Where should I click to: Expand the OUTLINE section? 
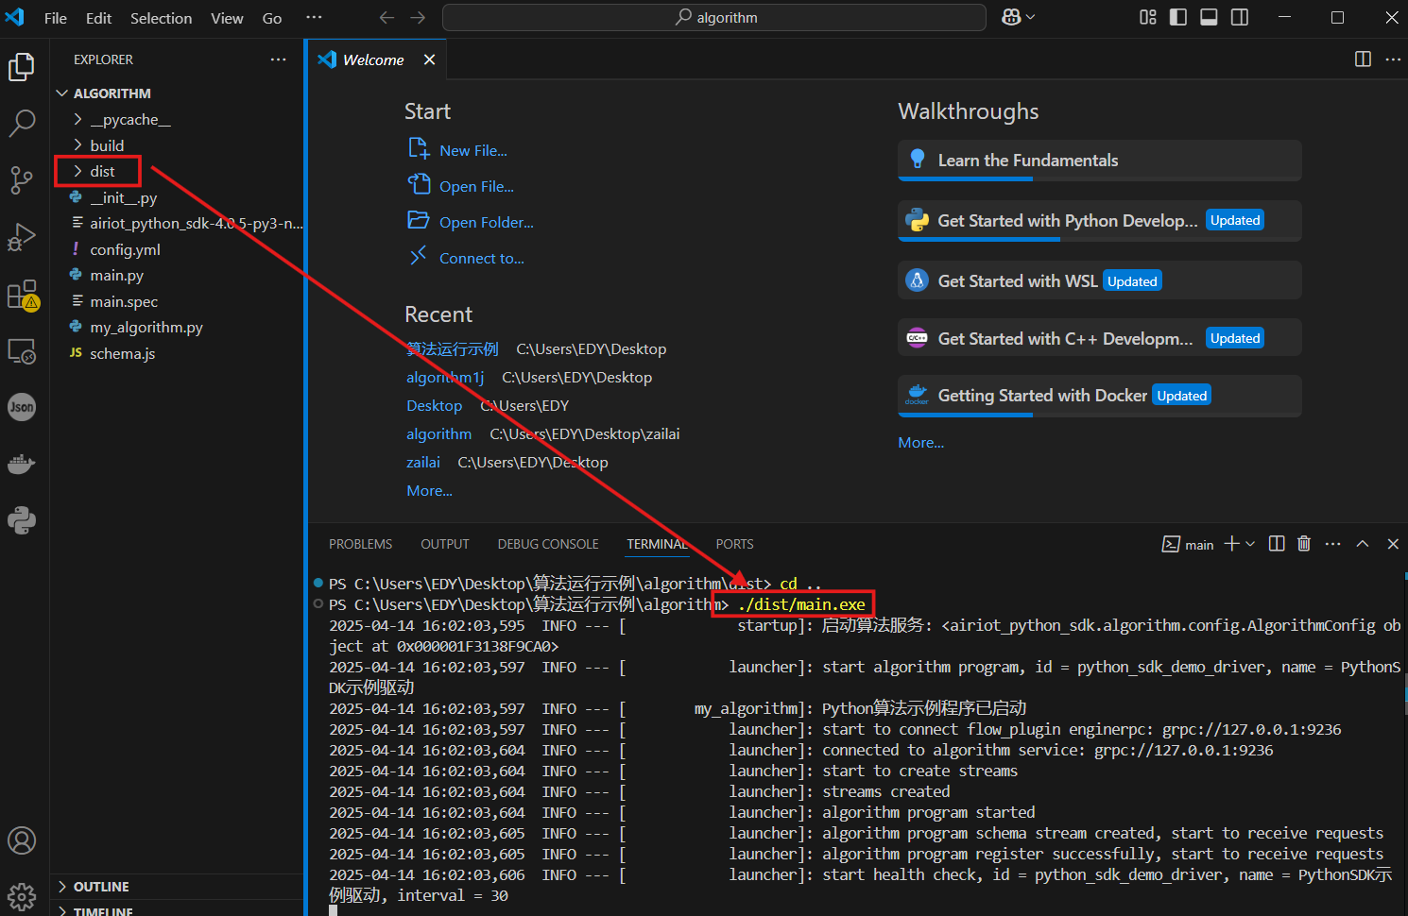click(x=101, y=887)
